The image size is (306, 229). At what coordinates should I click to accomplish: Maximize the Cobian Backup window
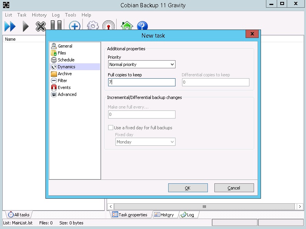click(x=282, y=4)
